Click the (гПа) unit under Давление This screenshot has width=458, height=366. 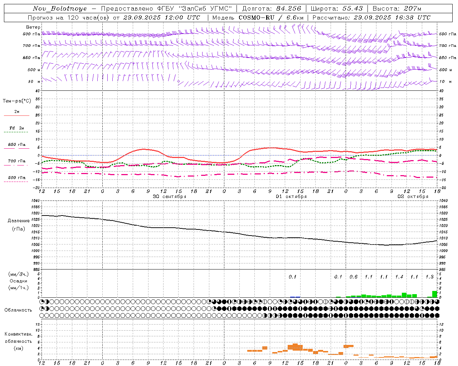point(19,229)
